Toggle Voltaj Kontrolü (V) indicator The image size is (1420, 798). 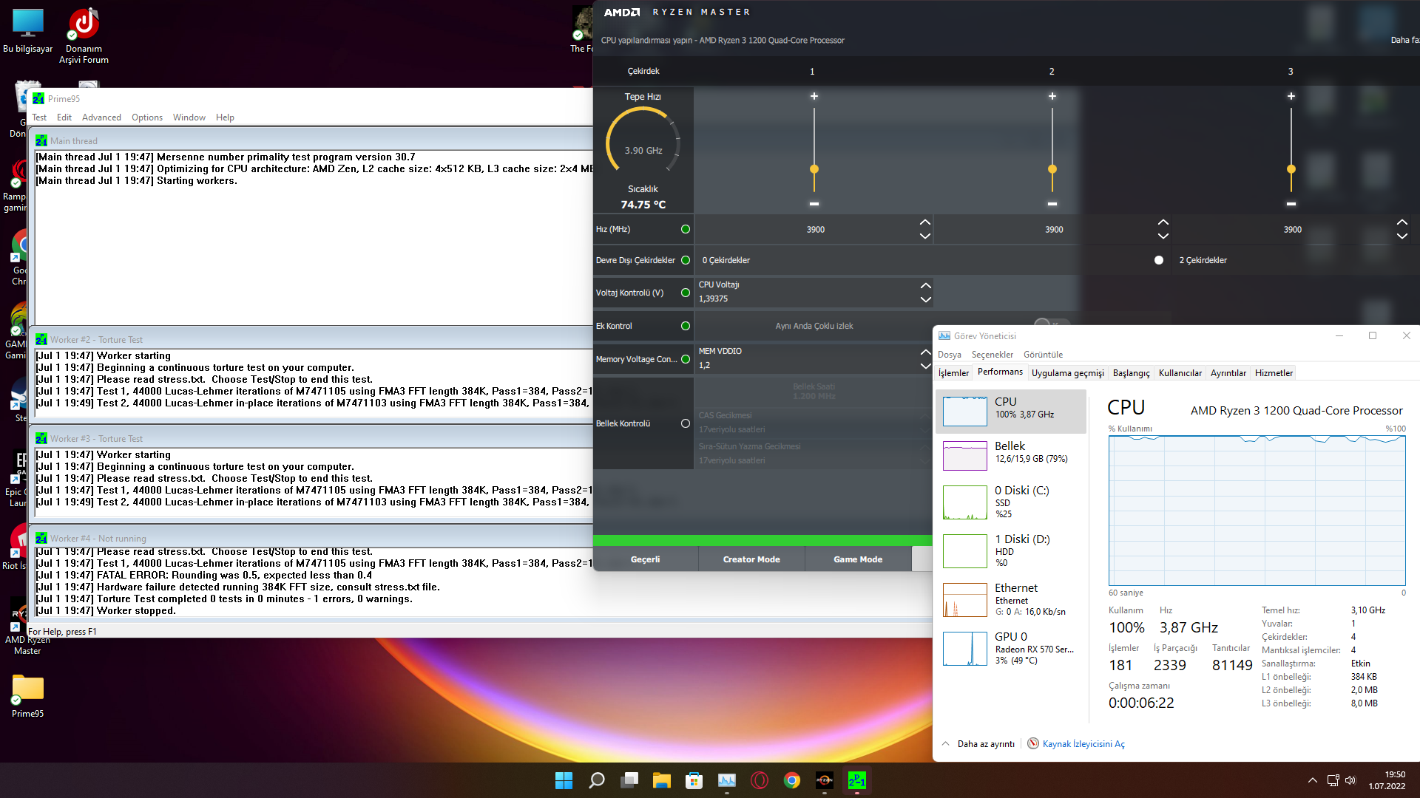tap(686, 293)
